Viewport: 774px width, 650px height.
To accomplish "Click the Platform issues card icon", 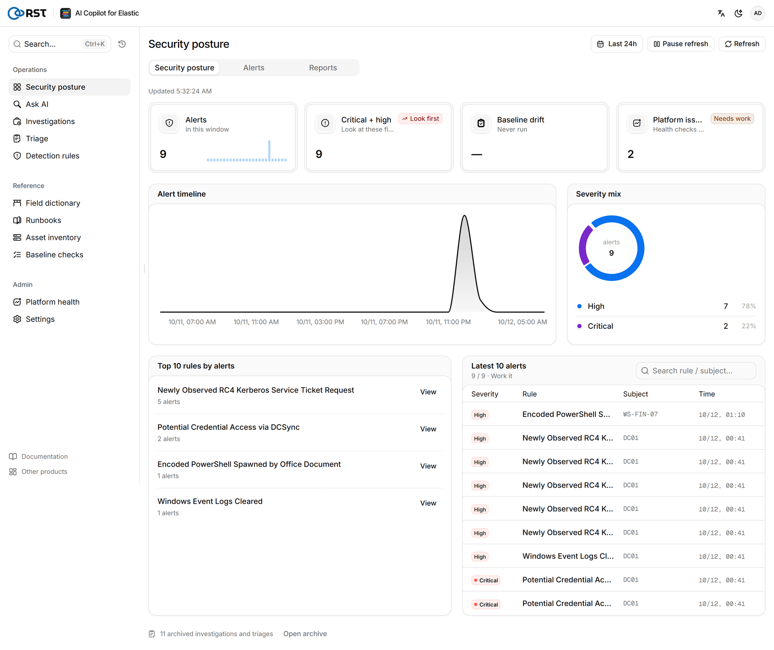I will tap(637, 123).
